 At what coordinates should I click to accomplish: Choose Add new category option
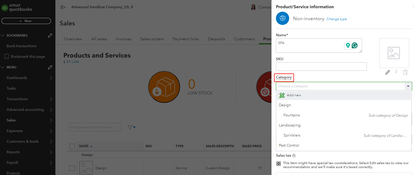point(294,95)
